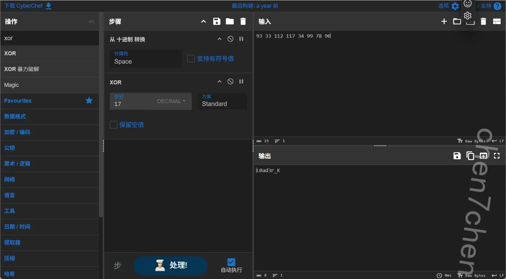Open the 语言 category
The width and height of the screenshot is (506, 279).
[49, 195]
